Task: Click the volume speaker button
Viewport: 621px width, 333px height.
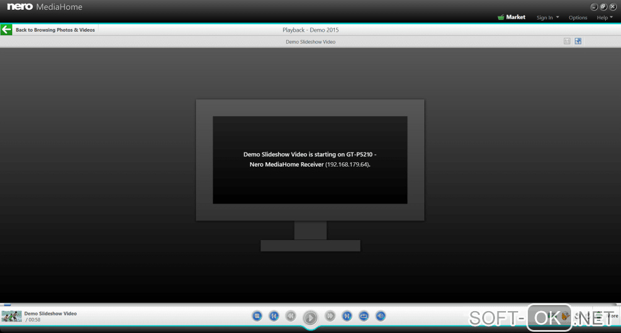Action: (x=381, y=316)
